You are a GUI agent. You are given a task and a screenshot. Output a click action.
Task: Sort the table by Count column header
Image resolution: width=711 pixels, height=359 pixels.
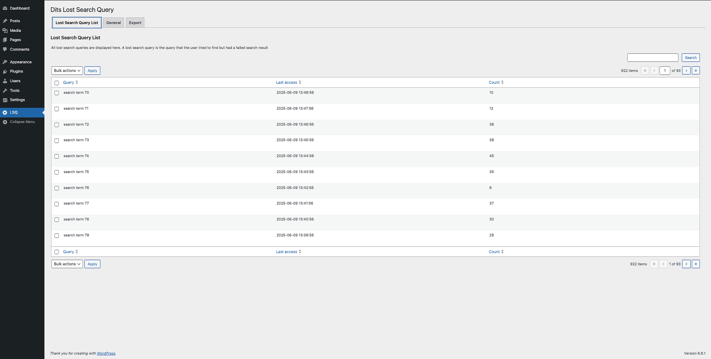tap(494, 83)
